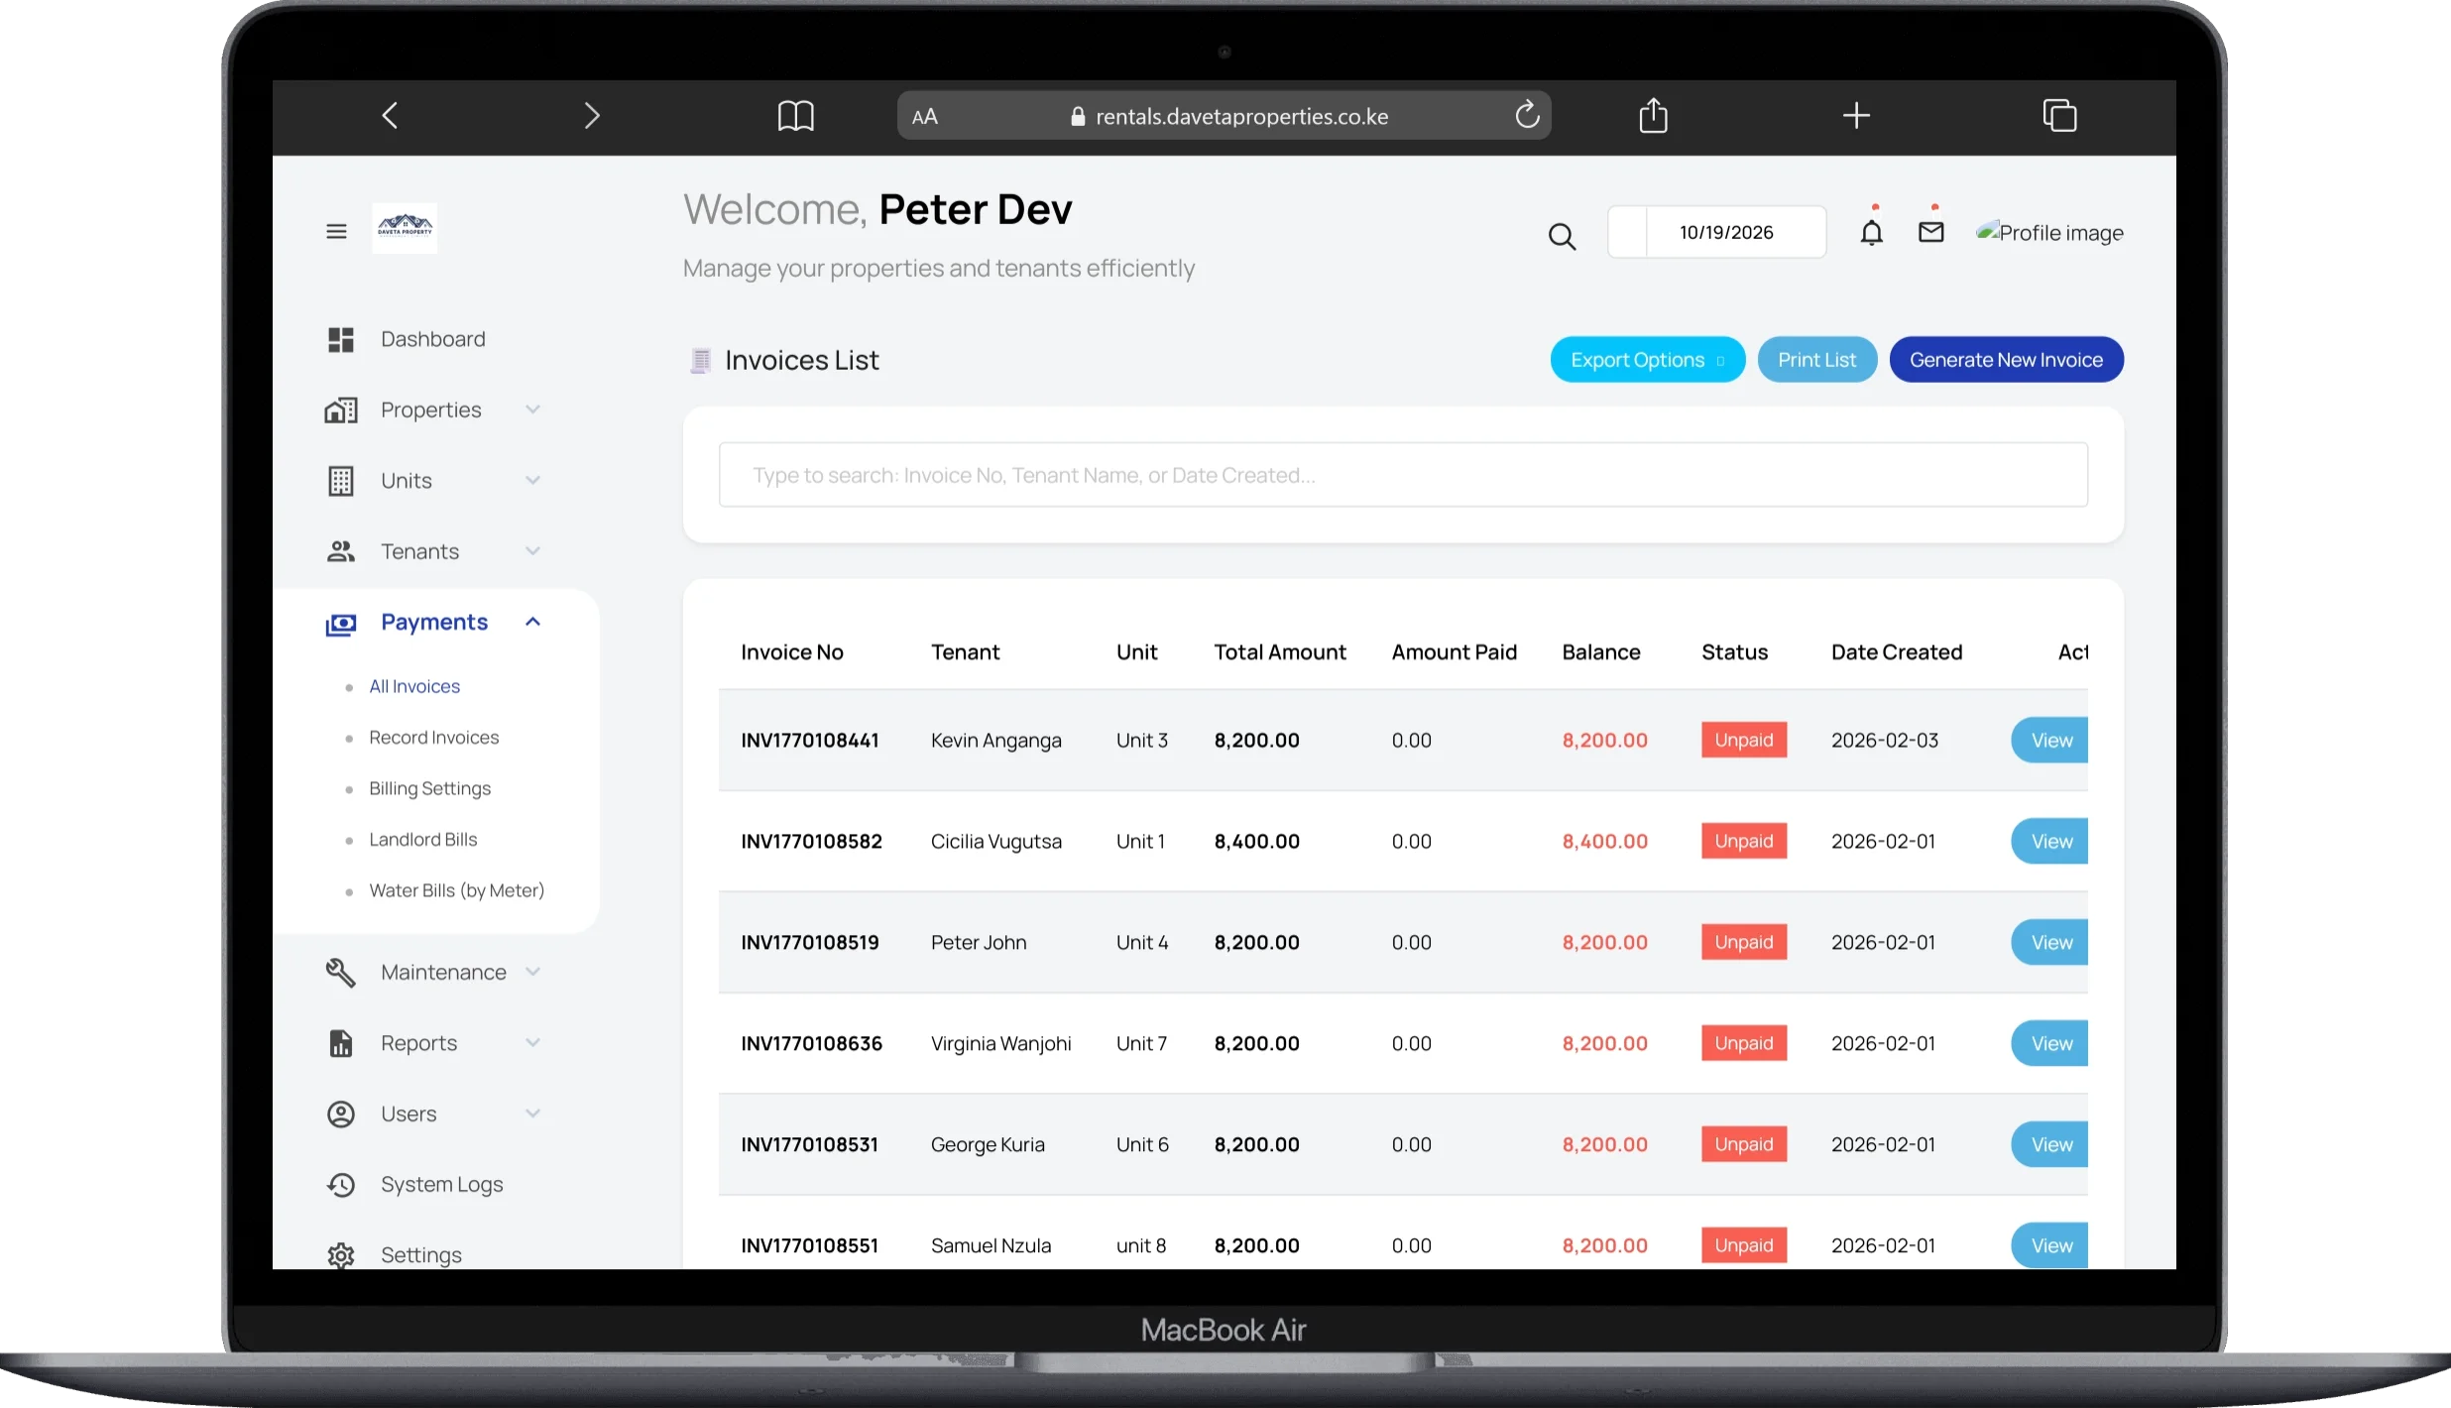Expand the Users chevron
The height and width of the screenshot is (1408, 2451).
[532, 1114]
